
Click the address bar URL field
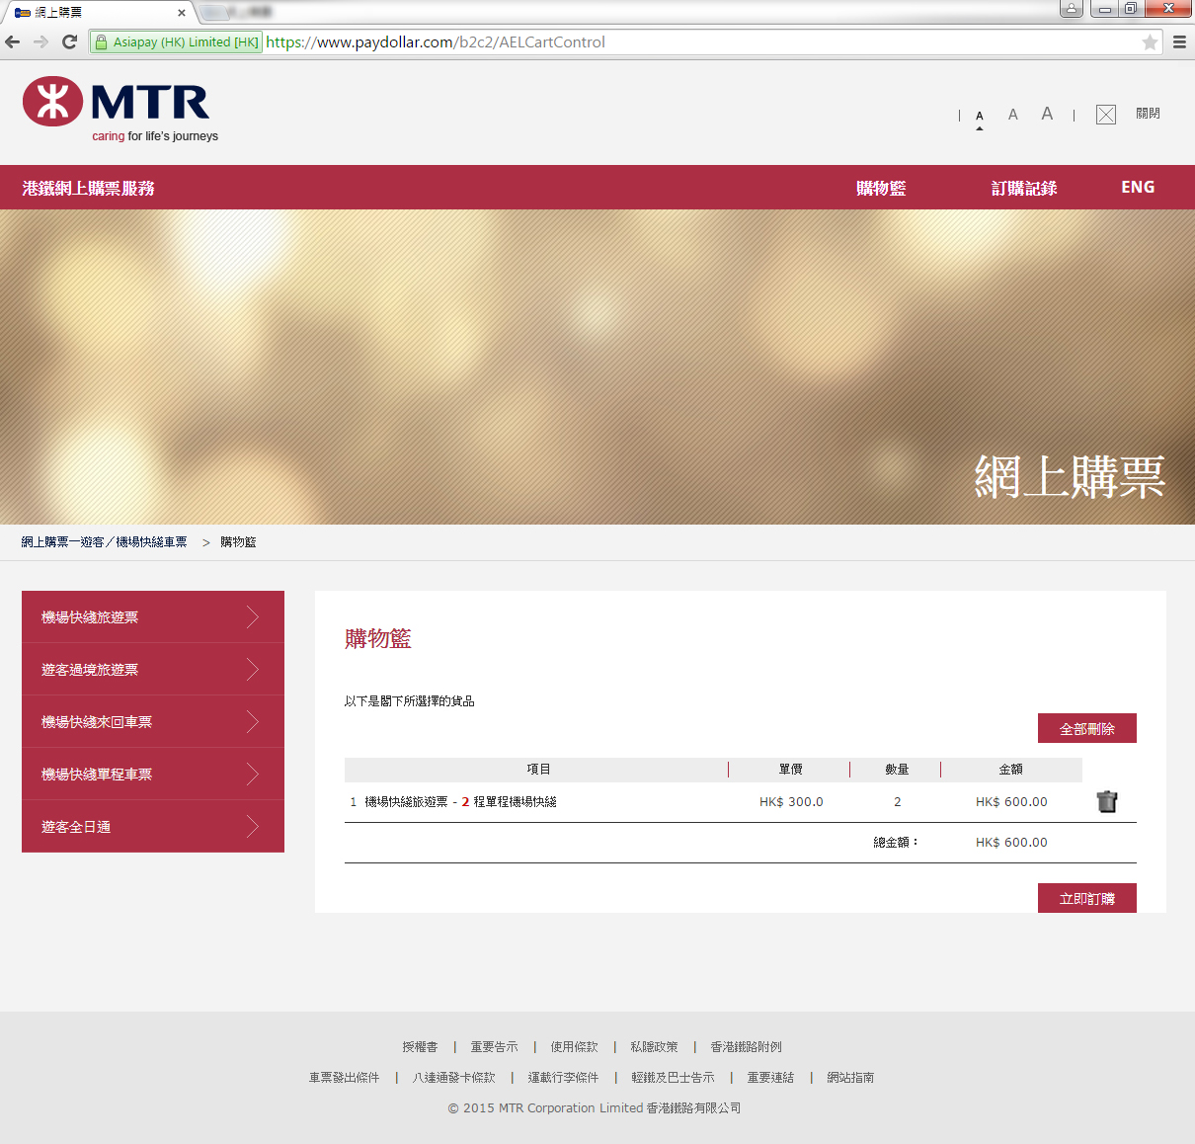pos(701,42)
